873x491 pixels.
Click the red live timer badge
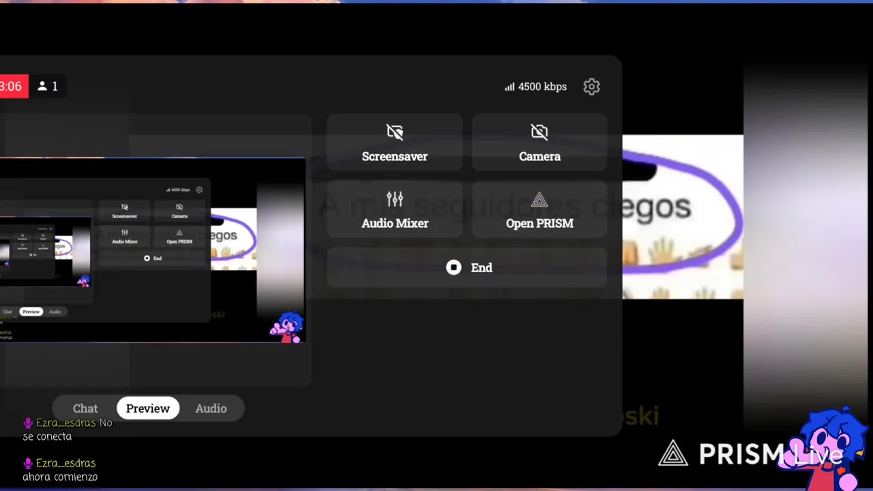(14, 87)
